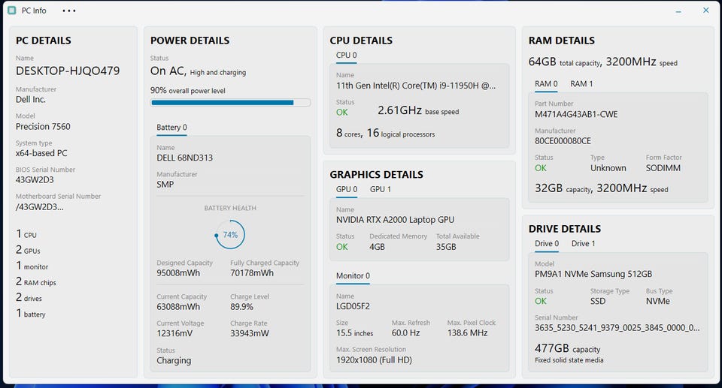Image resolution: width=722 pixels, height=388 pixels.
Task: Click the drive serial number value
Action: pos(617,328)
